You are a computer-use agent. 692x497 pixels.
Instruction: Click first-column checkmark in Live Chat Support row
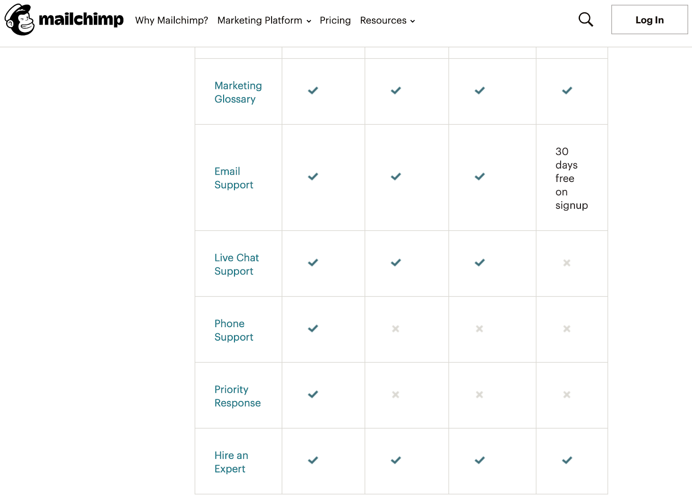[x=313, y=262]
